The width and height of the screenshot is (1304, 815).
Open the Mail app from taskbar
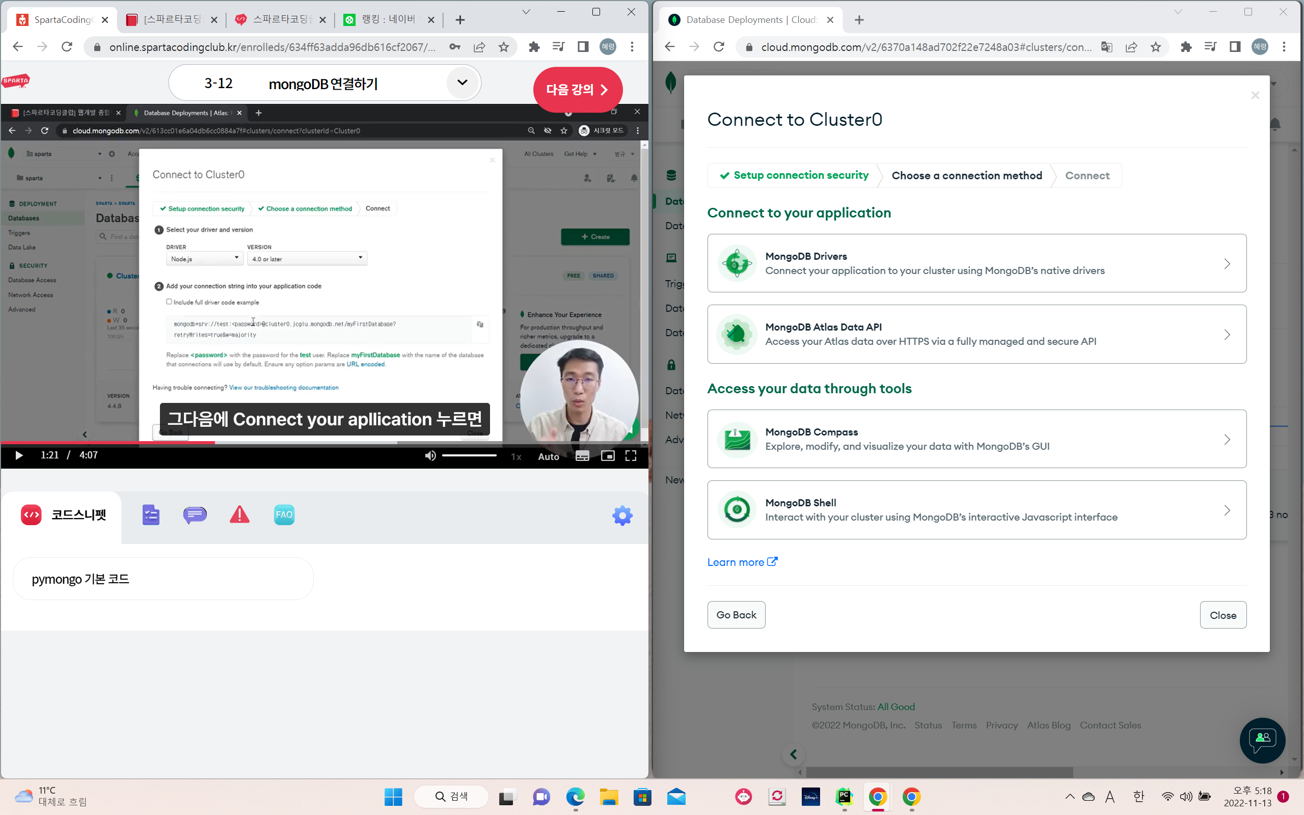(x=676, y=797)
